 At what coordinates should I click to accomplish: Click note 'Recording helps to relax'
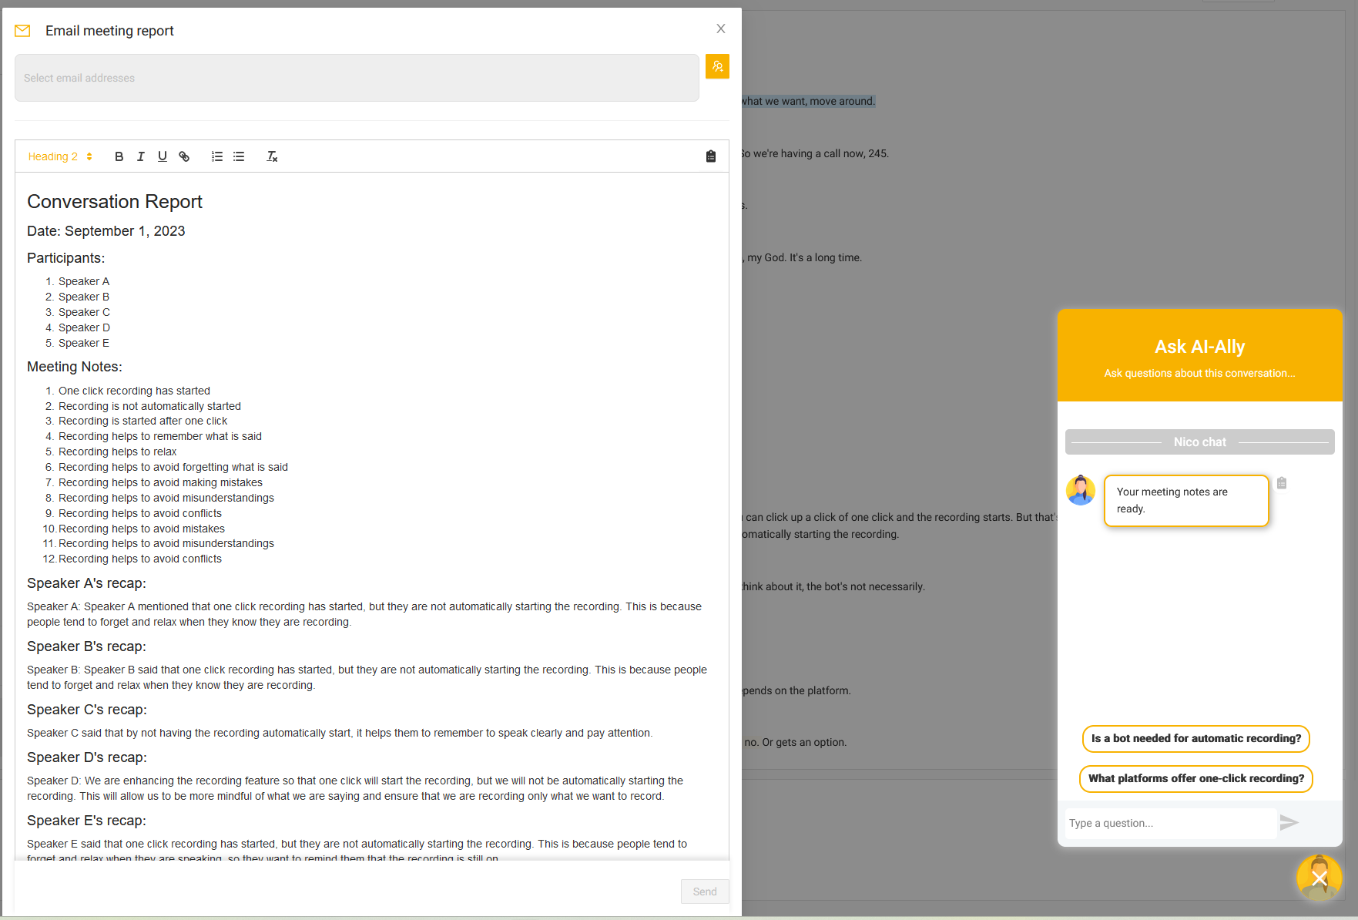[118, 452]
